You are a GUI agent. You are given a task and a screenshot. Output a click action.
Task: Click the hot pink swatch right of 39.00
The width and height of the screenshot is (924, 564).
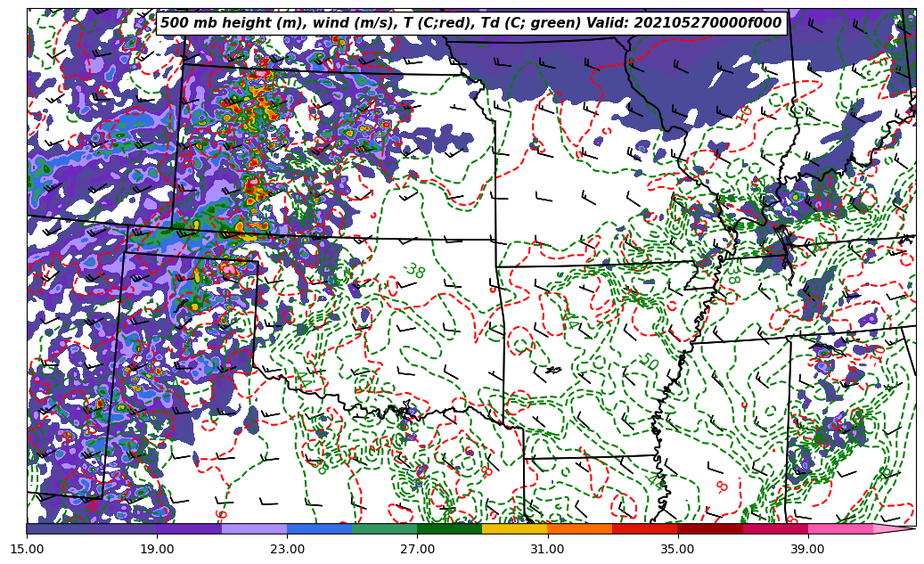pos(840,528)
